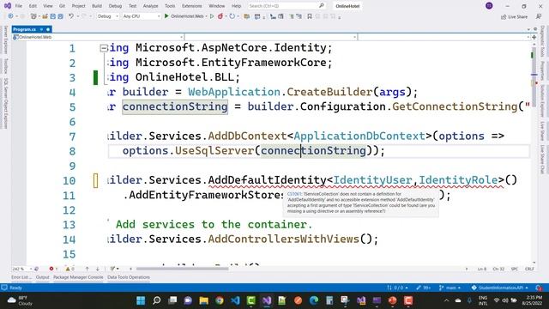Open StudentInformationAPI repository dropdown
The image size is (549, 309).
[499, 288]
